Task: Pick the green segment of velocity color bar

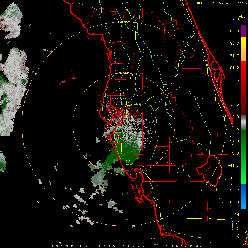Action: [x=243, y=157]
